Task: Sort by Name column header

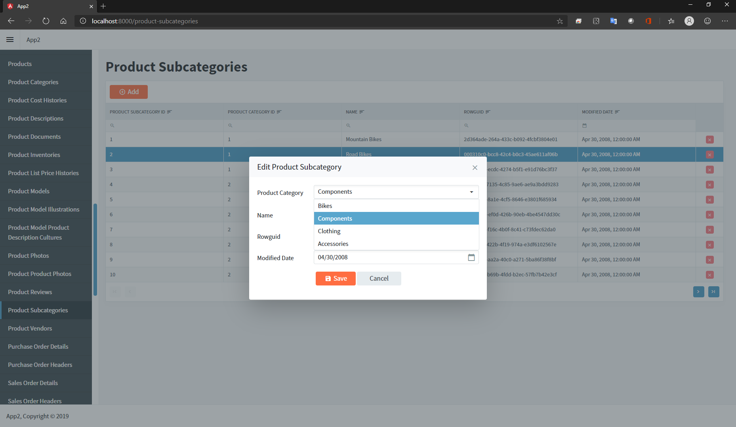Action: (x=352, y=112)
